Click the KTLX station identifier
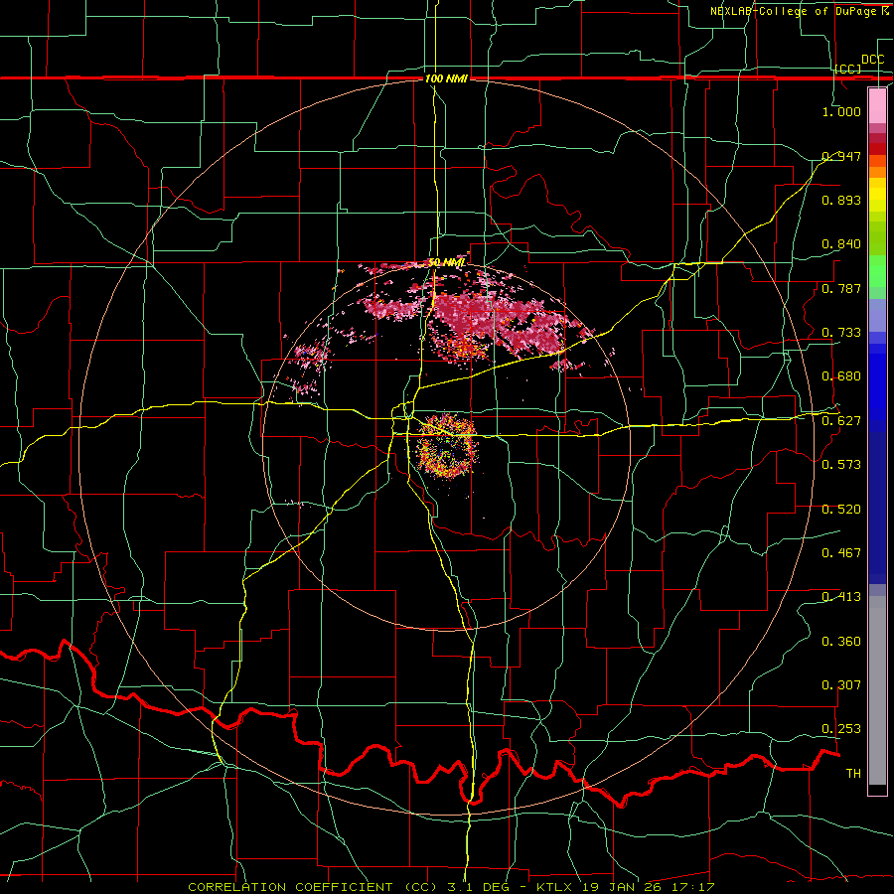 coord(556,887)
